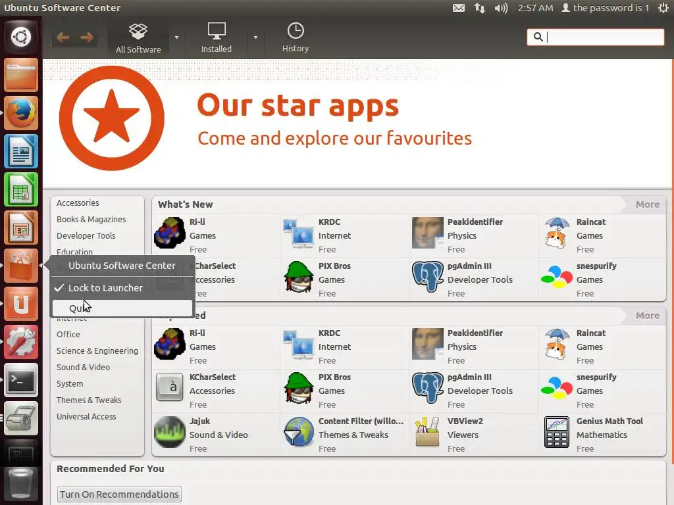Open Ri-li icon in the lower section

tap(170, 344)
